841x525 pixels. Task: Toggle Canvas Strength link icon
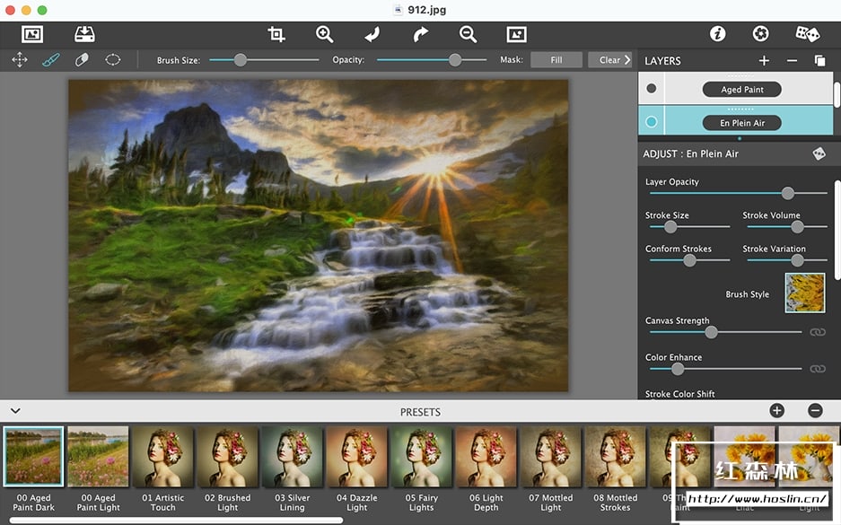pos(817,332)
